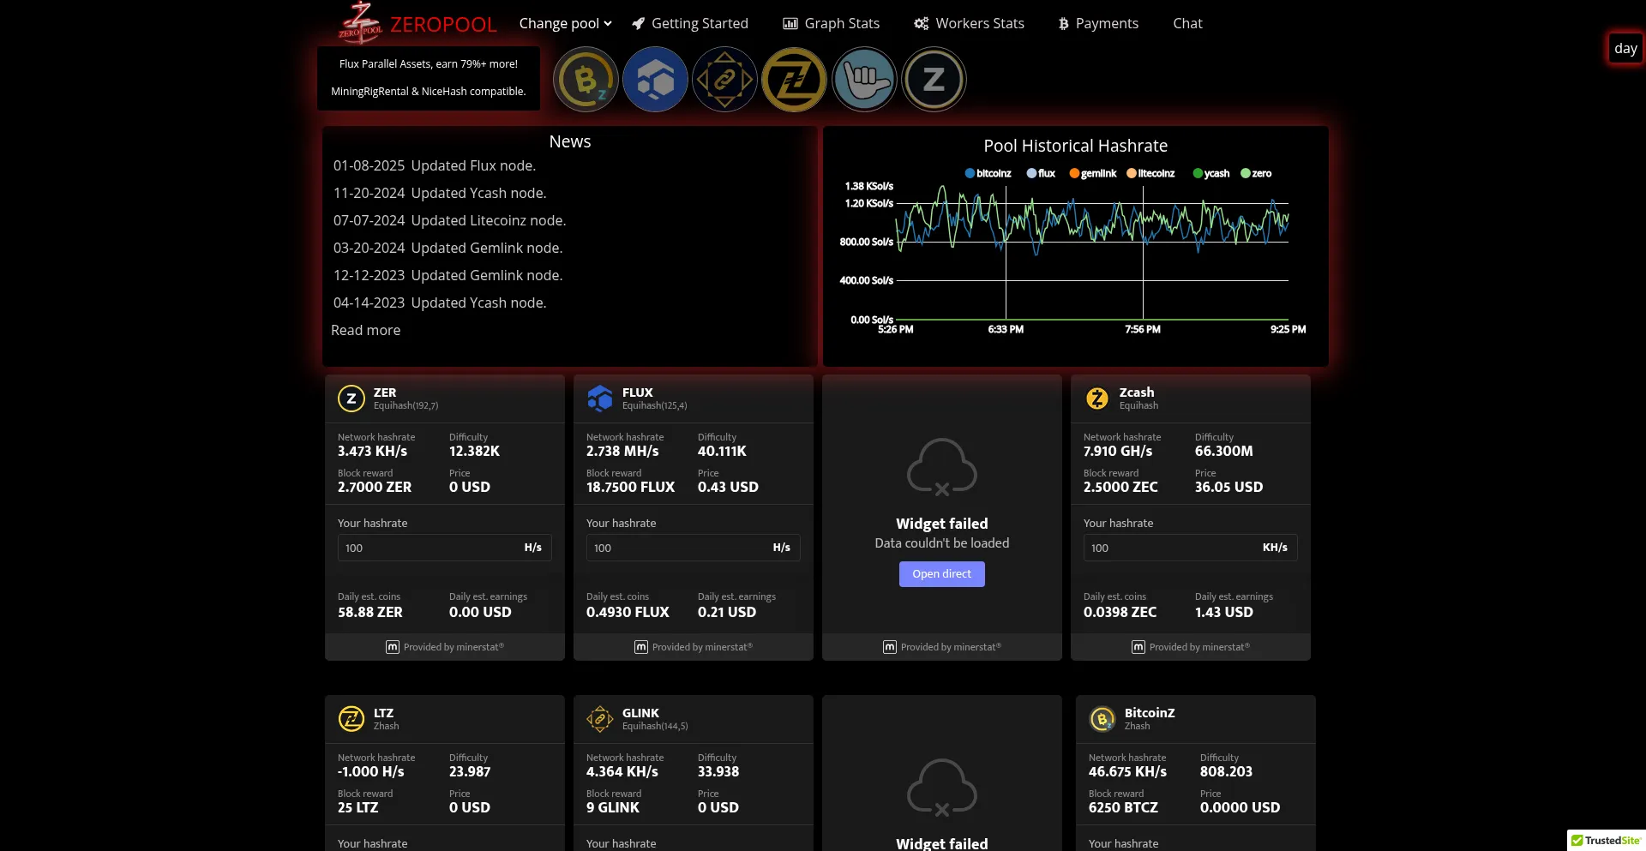Click the ZER hashrate input showing 100
The height and width of the screenshot is (851, 1646).
coord(429,548)
